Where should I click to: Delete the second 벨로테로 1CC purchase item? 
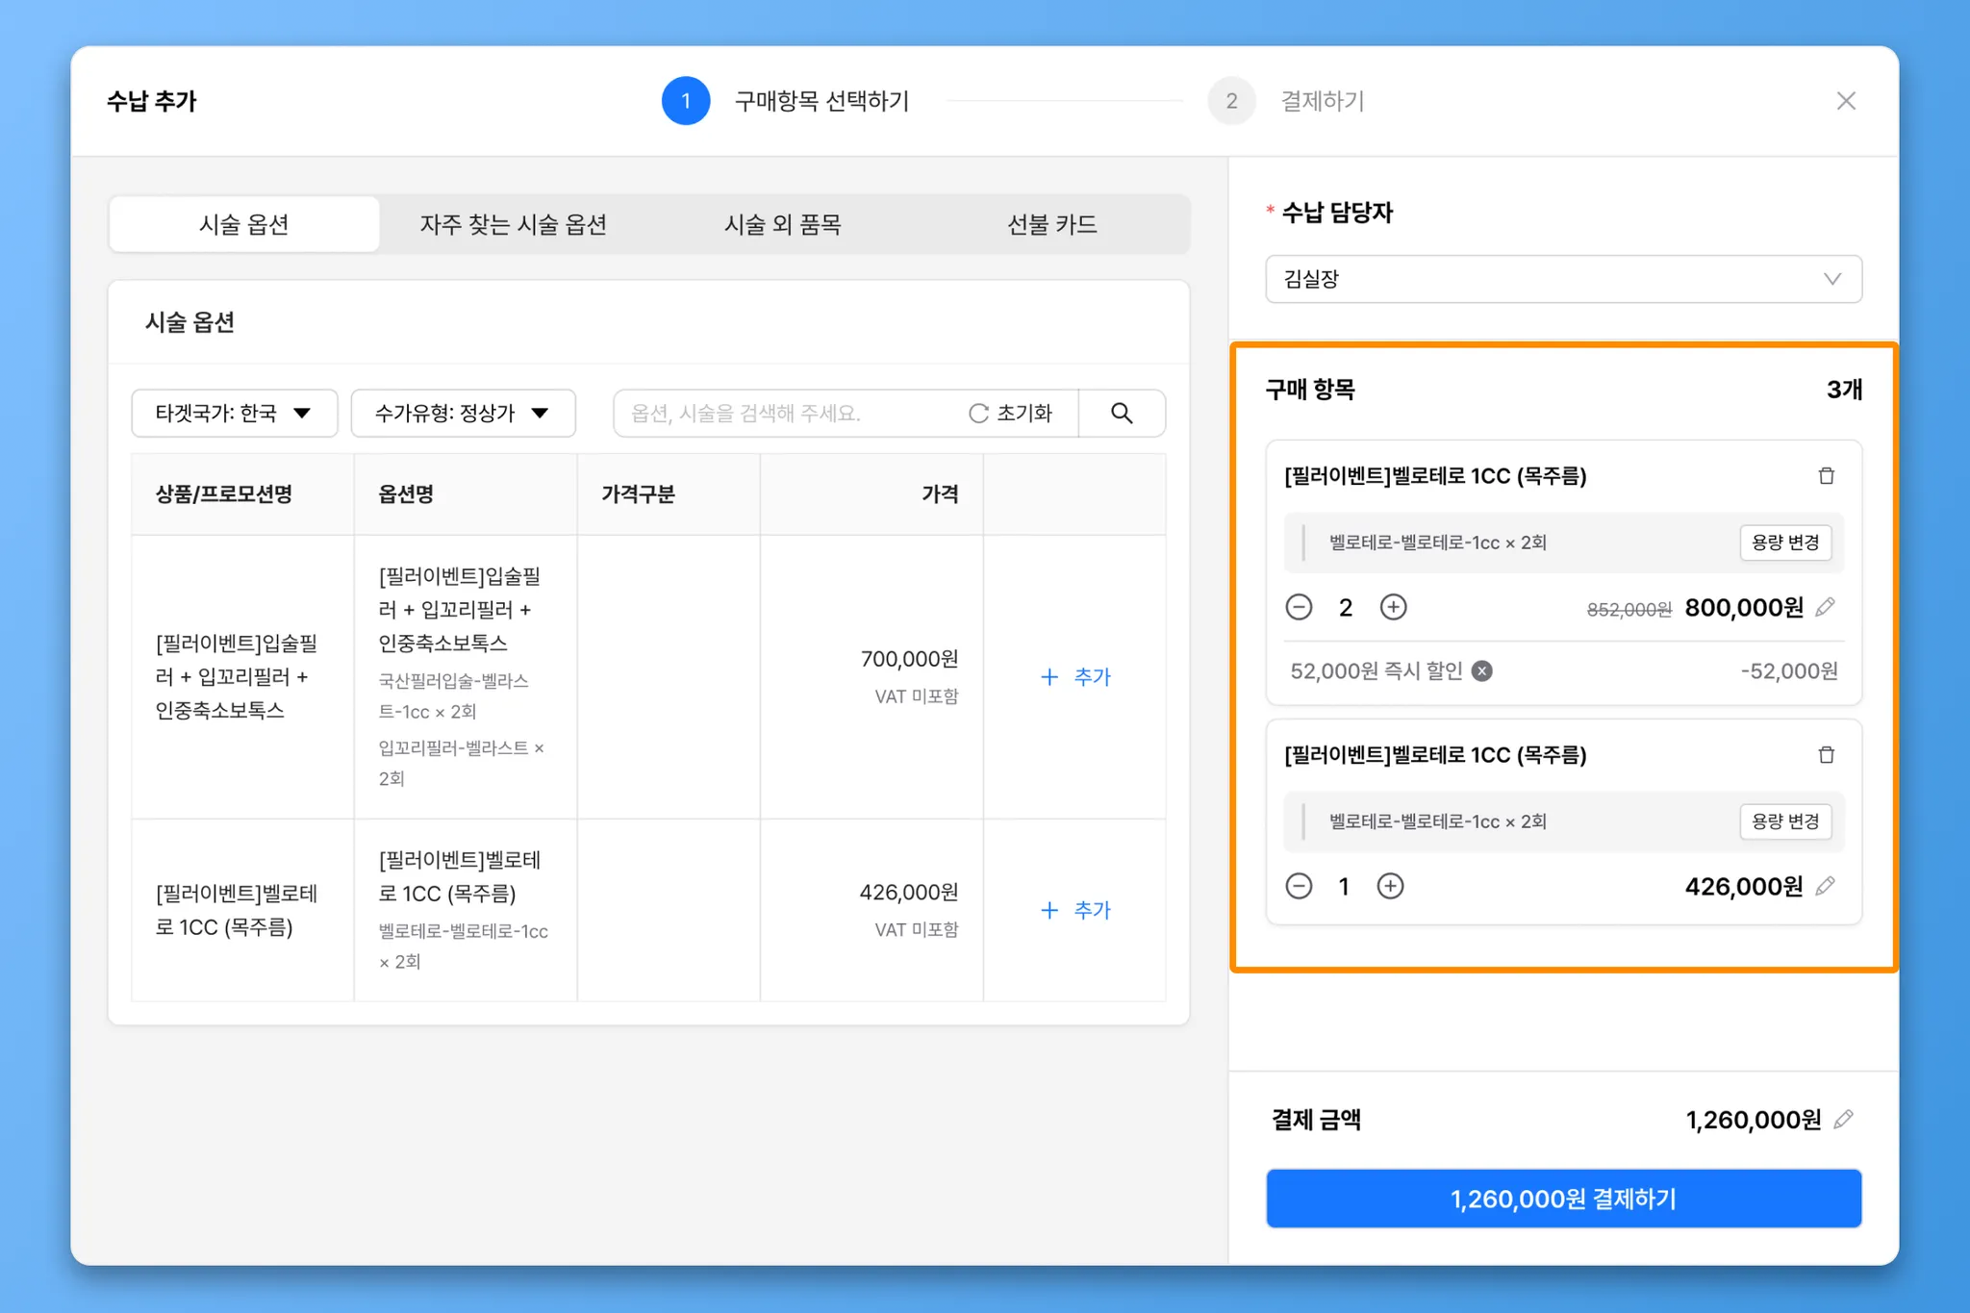tap(1826, 755)
